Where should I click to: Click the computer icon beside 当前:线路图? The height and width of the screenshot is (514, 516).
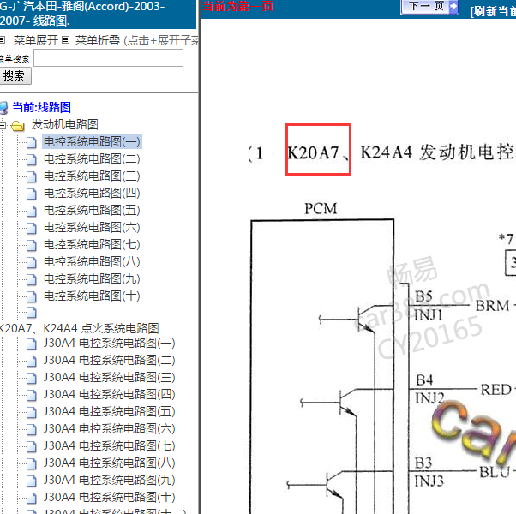(x=3, y=108)
